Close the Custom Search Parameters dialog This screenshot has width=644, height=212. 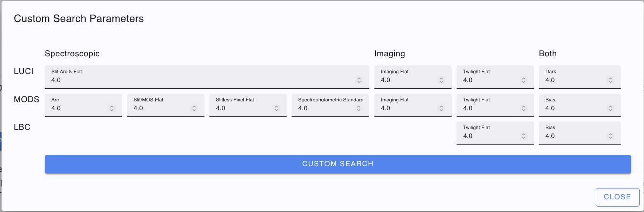(x=617, y=197)
